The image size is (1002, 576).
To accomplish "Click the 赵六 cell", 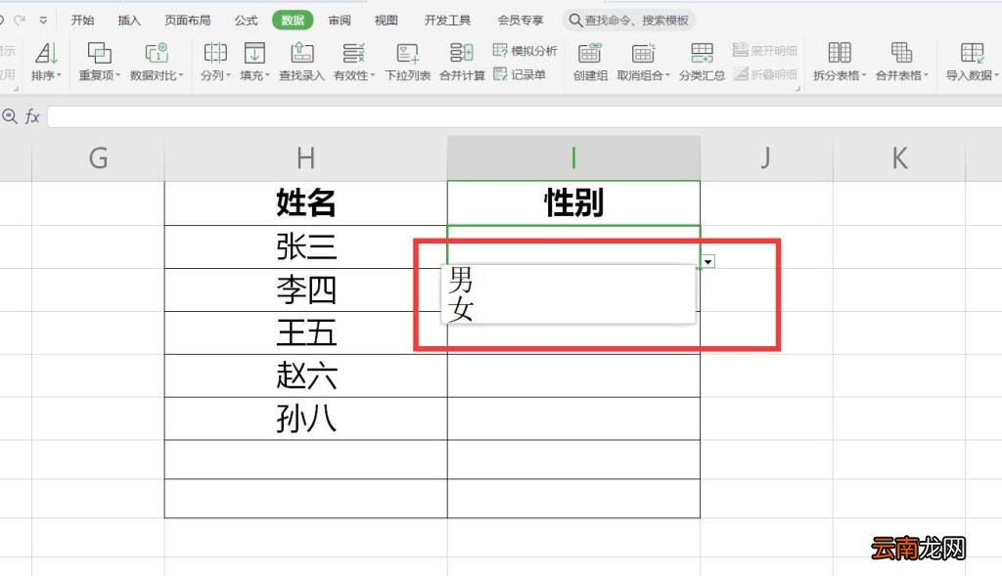I will 305,376.
